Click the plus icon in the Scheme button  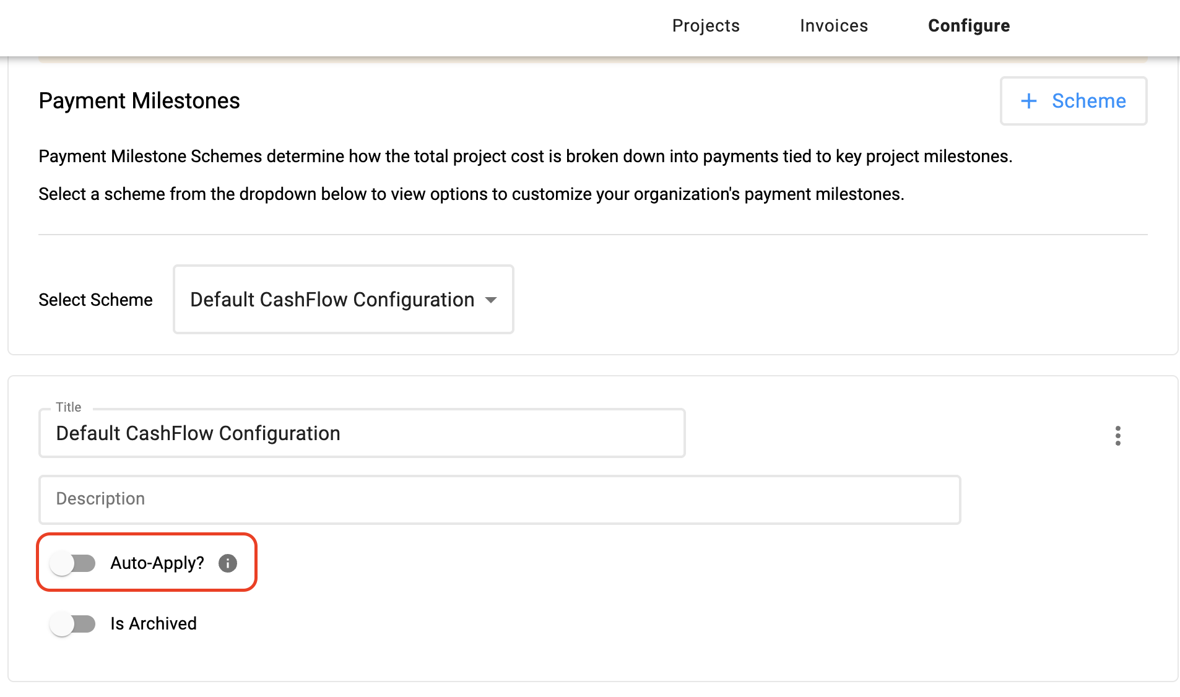pos(1029,101)
